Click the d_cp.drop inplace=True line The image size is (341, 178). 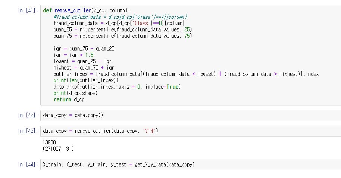(117, 87)
